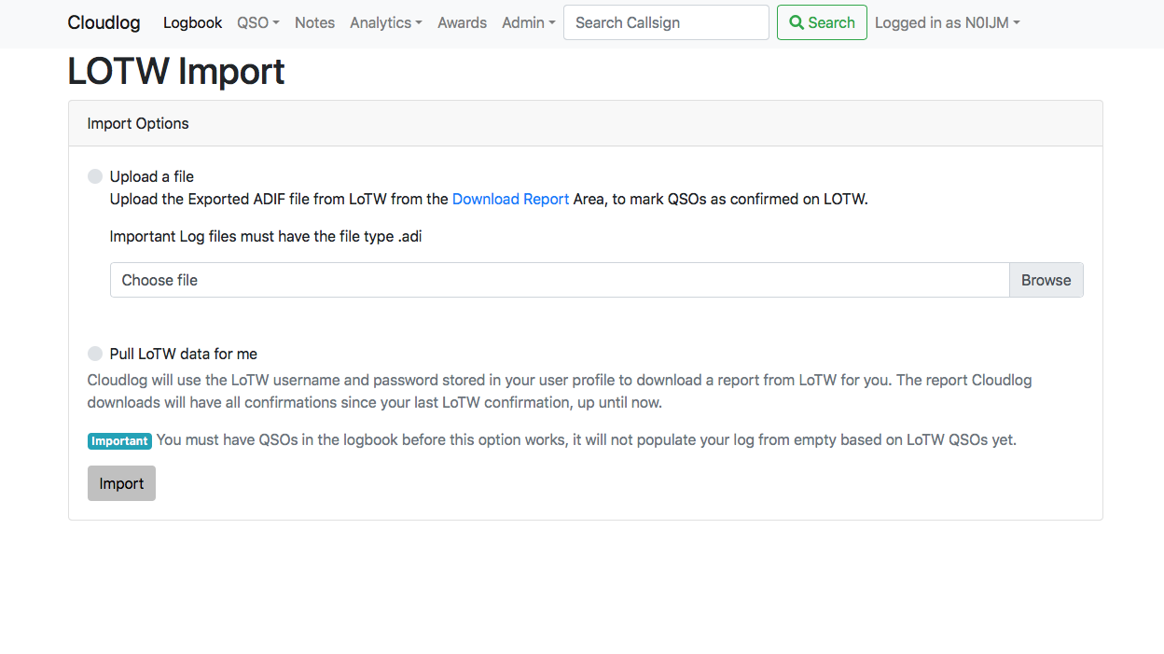Click the Important badge label
The image size is (1164, 654).
point(119,441)
